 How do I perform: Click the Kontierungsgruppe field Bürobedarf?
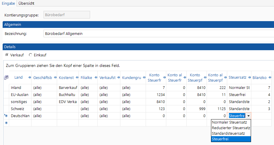tap(67, 15)
